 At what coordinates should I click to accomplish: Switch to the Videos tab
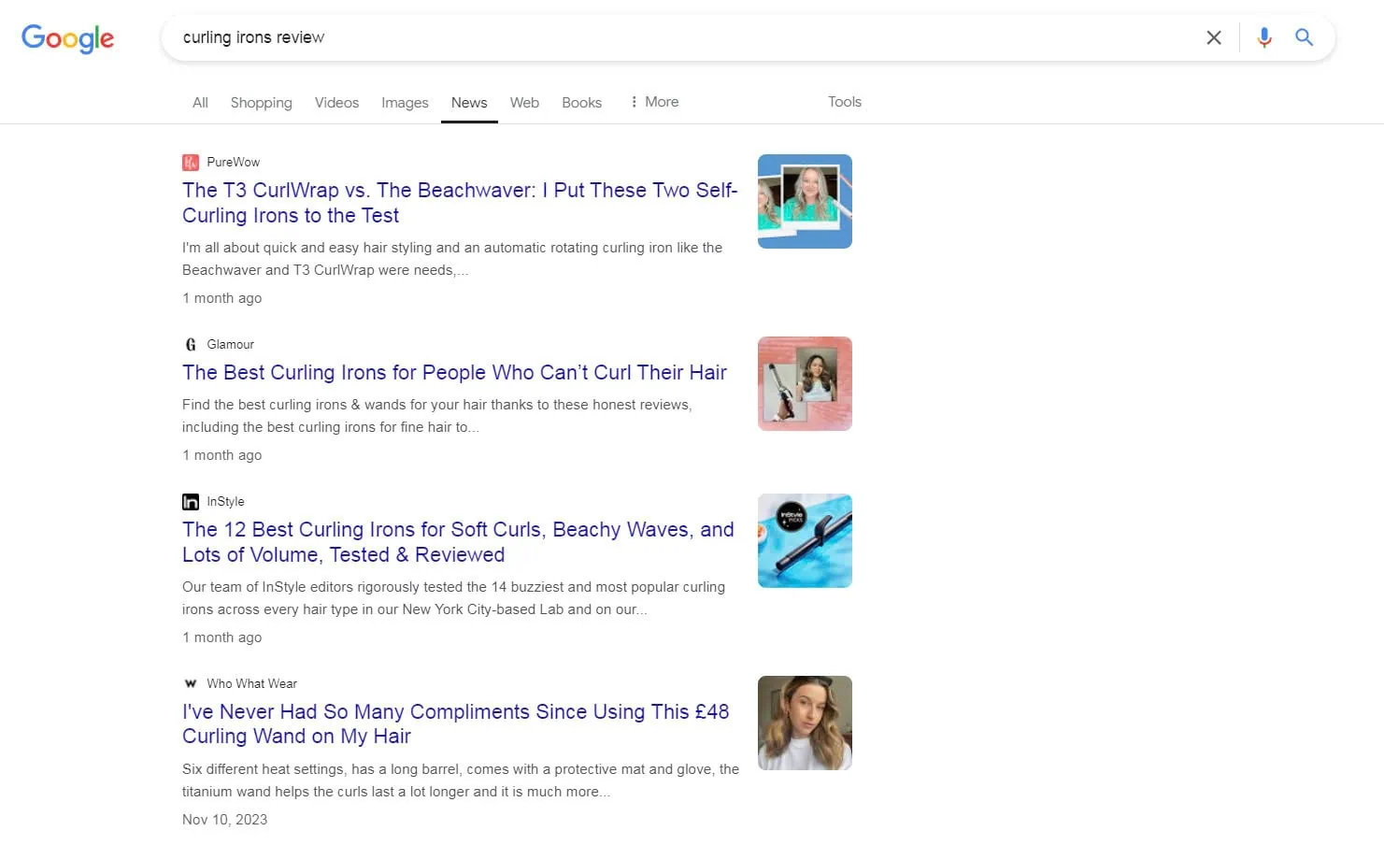[x=336, y=103]
